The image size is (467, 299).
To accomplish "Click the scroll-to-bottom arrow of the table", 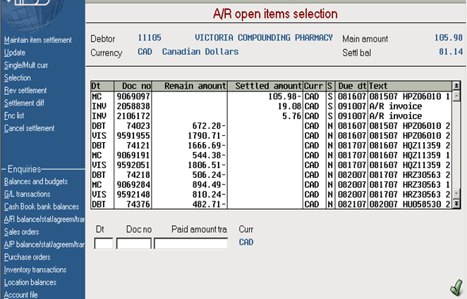I will click(x=456, y=204).
